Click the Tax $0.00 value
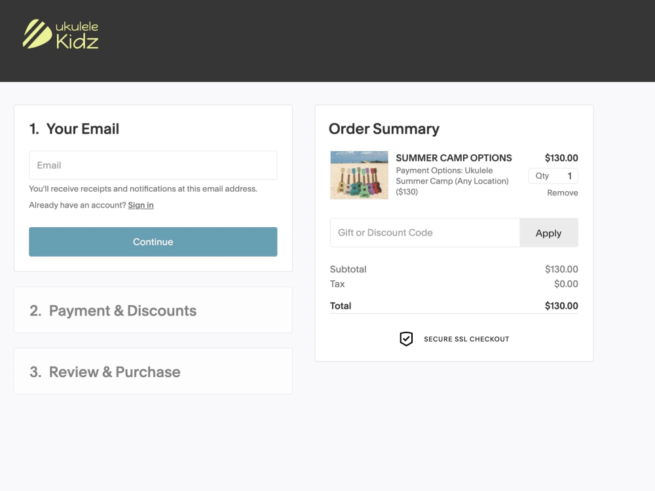The width and height of the screenshot is (655, 491). [x=566, y=284]
